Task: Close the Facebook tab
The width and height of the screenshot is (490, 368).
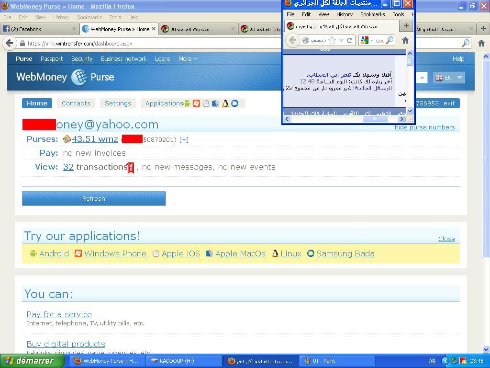Action: point(74,29)
